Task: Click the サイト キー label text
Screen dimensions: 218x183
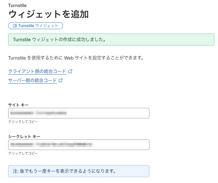Action: tap(18, 105)
